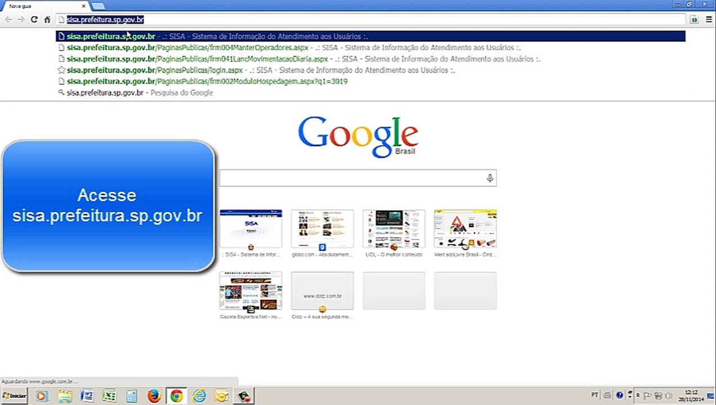Screen dimensions: 716x405
Task: Choose the frm004ManterOperadores.aspx suggestion
Action: point(370,48)
